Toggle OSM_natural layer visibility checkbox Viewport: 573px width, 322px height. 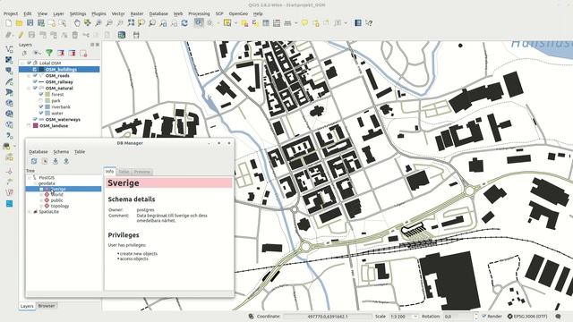(35, 89)
